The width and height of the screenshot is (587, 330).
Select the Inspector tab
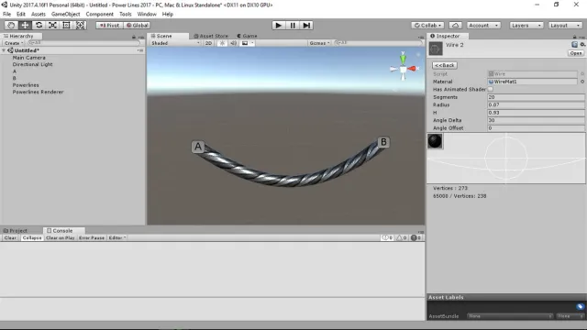pos(448,36)
